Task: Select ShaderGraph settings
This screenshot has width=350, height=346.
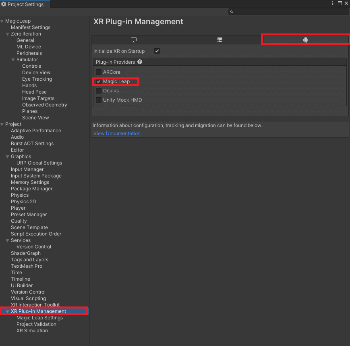Action: [x=26, y=253]
